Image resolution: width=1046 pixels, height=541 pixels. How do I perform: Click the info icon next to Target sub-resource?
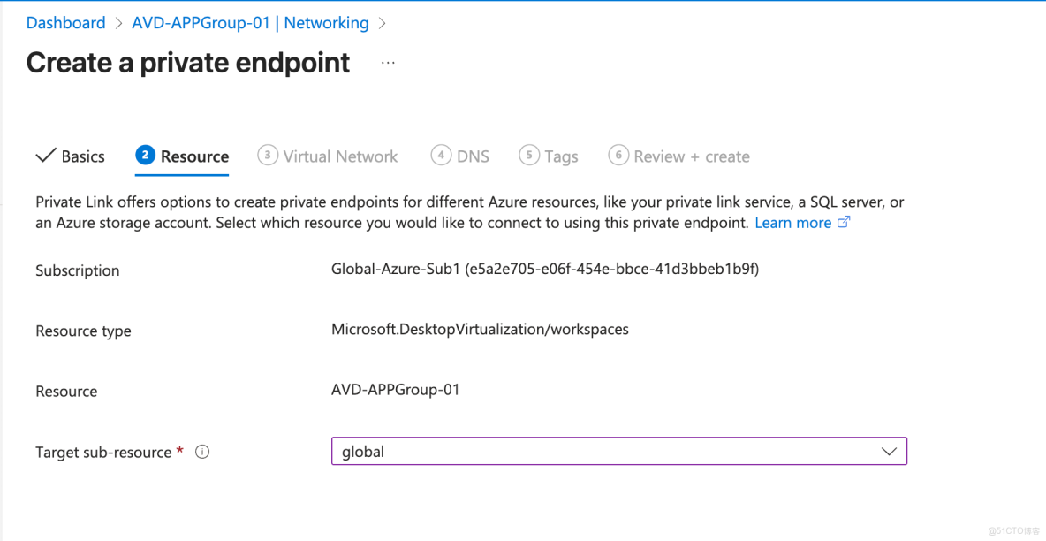[x=201, y=452]
